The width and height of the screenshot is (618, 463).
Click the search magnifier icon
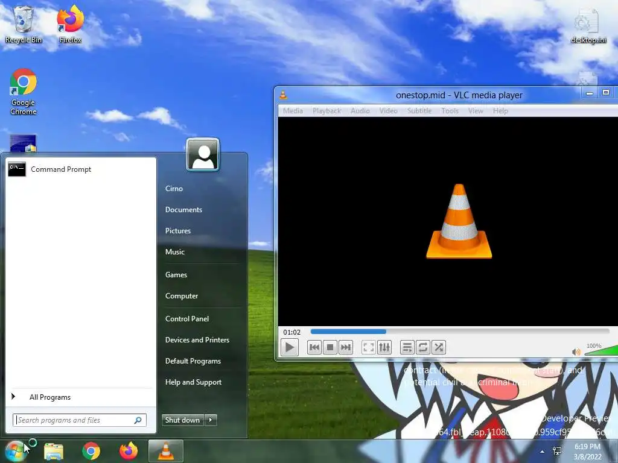coord(138,420)
